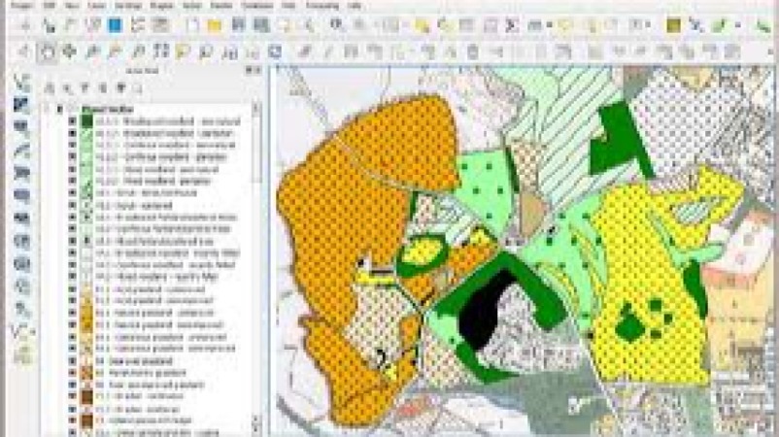Image resolution: width=779 pixels, height=437 pixels.
Task: Click Add Raster Layer side icon
Action: point(20,104)
